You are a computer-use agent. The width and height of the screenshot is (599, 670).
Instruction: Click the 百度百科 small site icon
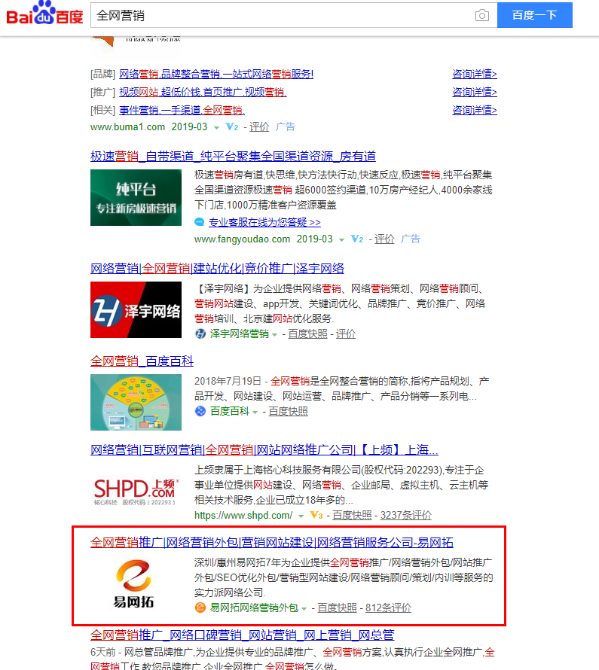point(200,411)
